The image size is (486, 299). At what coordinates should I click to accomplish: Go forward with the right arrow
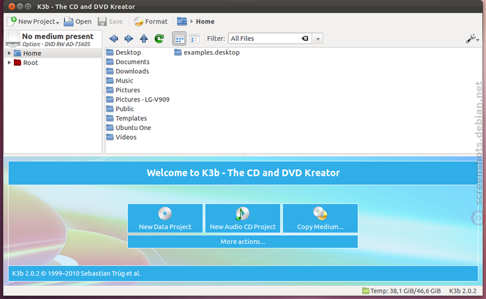coord(129,38)
